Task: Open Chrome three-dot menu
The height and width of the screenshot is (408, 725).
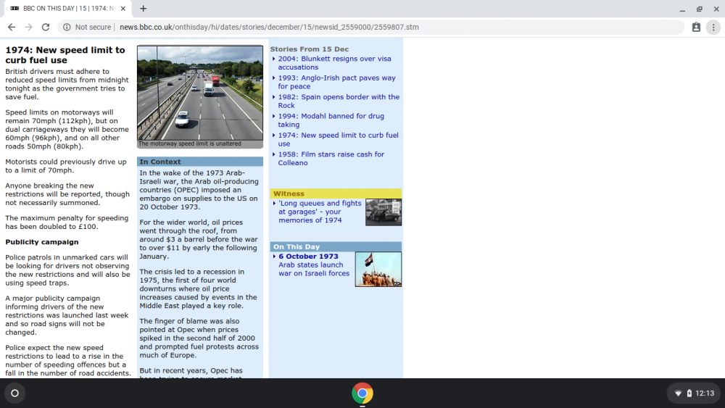Action: pos(713,28)
